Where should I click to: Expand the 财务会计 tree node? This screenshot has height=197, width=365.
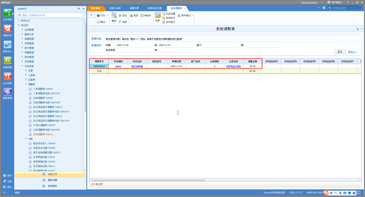19,21
